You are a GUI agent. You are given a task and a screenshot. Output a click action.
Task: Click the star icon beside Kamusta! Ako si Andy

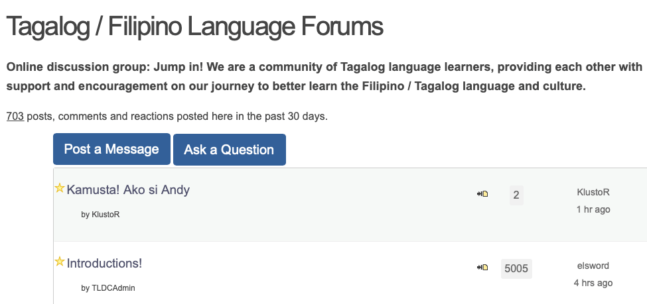tap(59, 189)
